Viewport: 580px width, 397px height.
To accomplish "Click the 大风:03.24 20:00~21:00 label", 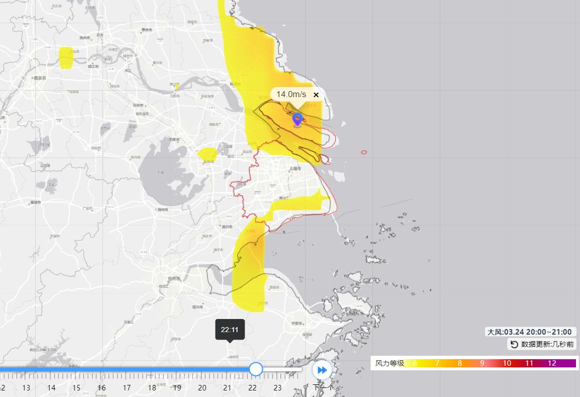I will 530,332.
